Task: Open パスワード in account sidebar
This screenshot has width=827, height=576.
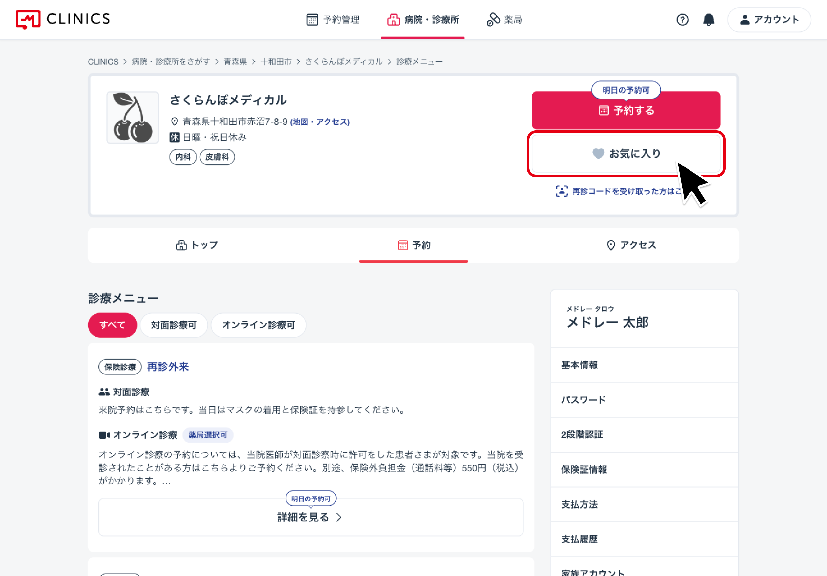Action: coord(645,400)
